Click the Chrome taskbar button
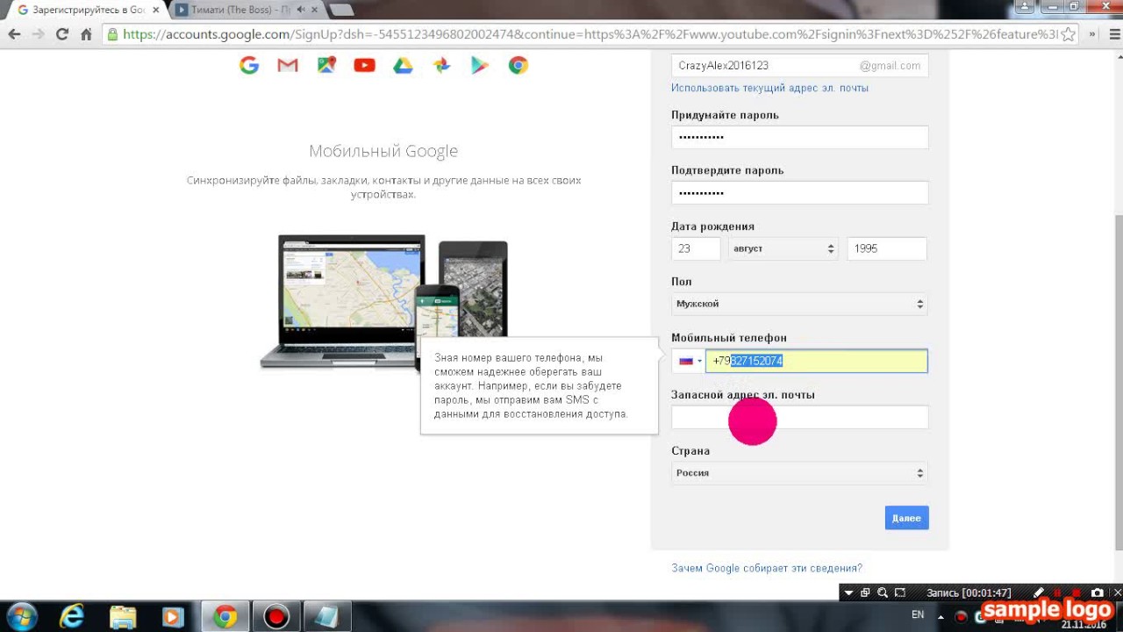Screen dimensions: 1123x632 coord(225,617)
